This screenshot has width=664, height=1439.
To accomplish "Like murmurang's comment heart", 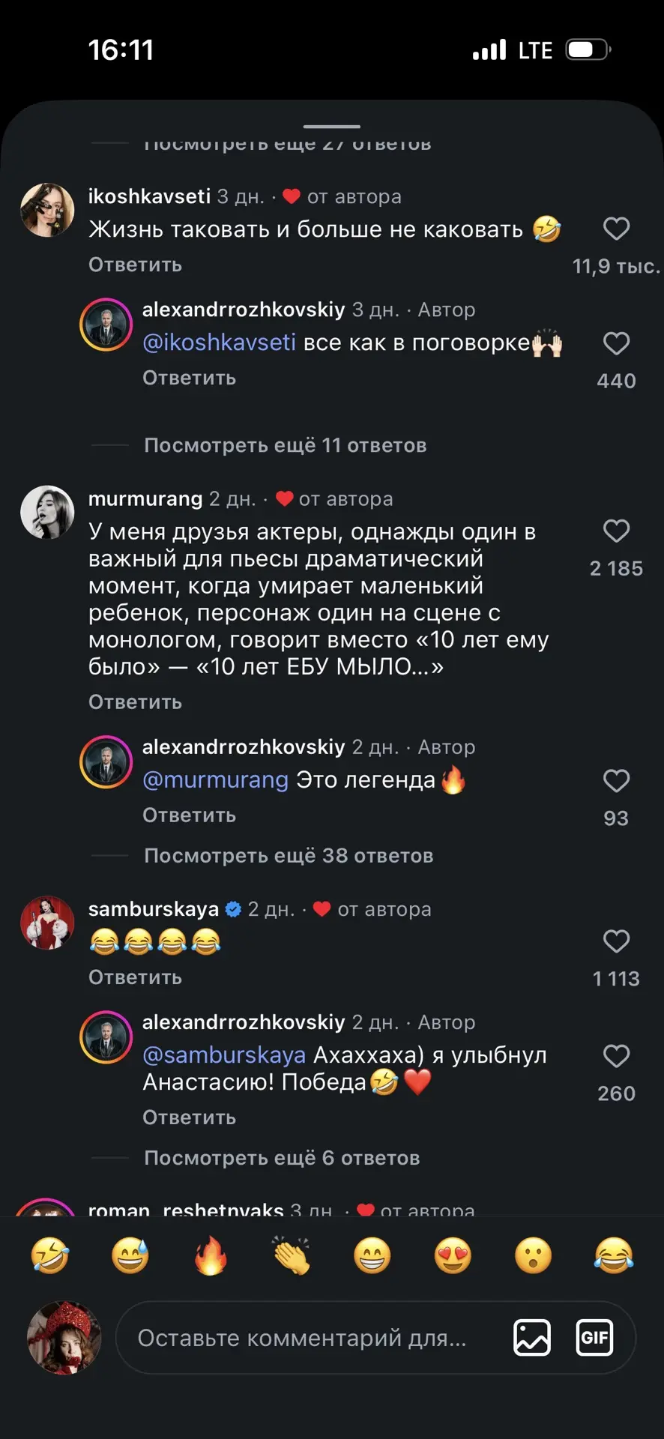I will click(x=616, y=531).
